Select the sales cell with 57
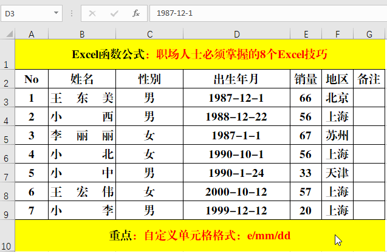 tap(306, 191)
